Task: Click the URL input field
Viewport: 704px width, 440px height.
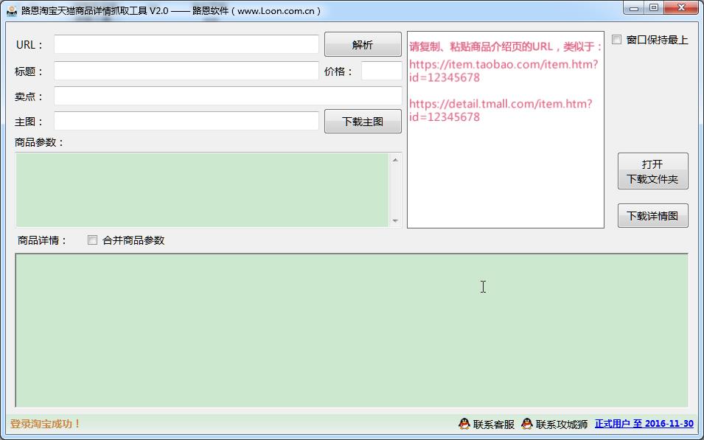Action: [186, 44]
